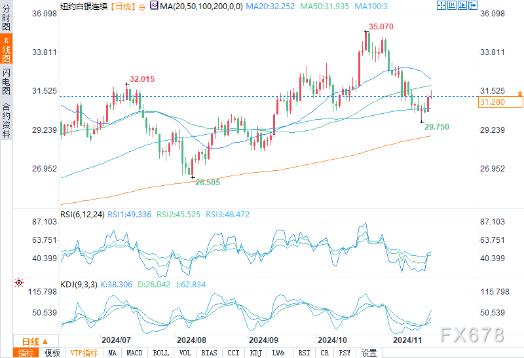The image size is (524, 358).
Task: Click the MA indicator chart icon
Action: point(153,5)
